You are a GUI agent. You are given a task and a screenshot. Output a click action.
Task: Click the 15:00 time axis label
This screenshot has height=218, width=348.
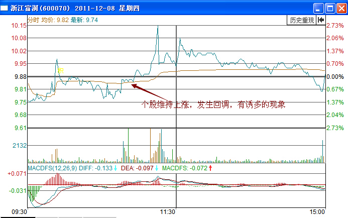click(317, 212)
